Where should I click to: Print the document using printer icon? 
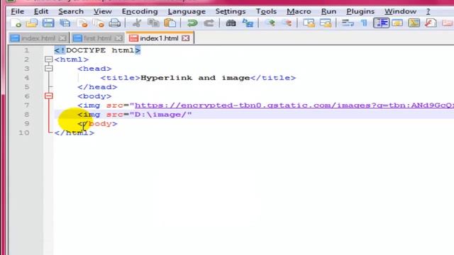coord(115,23)
